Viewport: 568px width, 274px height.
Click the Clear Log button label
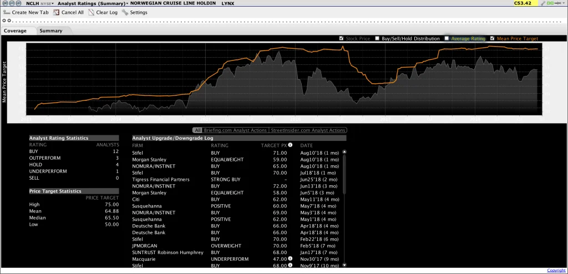[x=107, y=12]
